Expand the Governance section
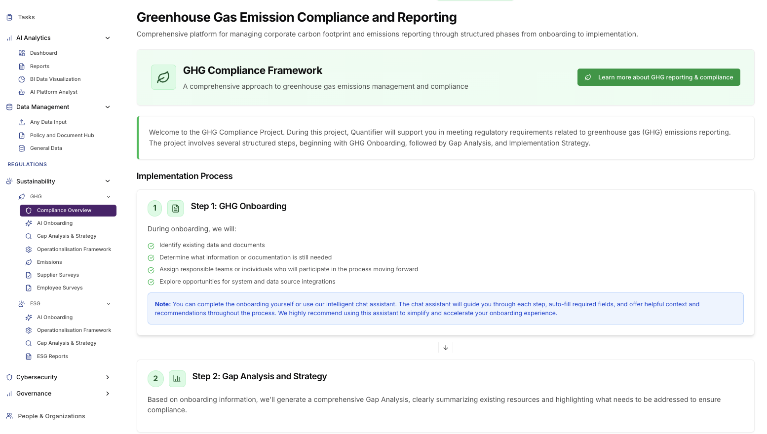This screenshot has width=767, height=434. (108, 393)
